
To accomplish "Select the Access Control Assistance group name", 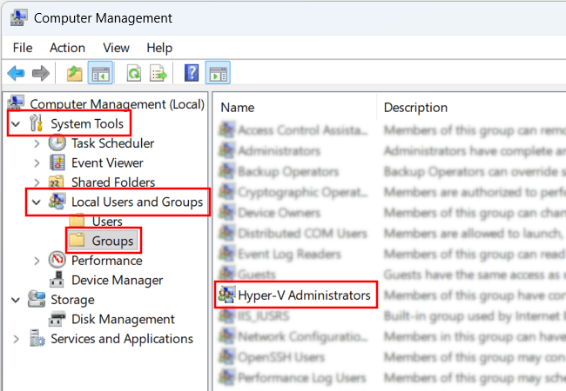I will click(x=303, y=129).
